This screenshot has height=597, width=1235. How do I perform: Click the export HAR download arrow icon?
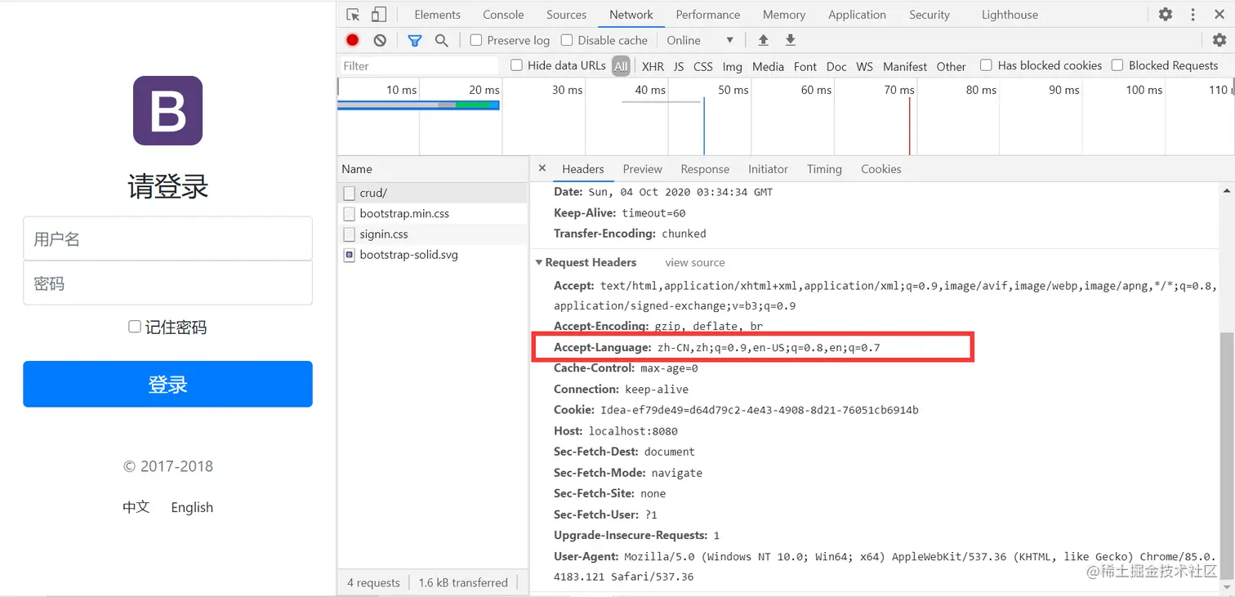[791, 40]
